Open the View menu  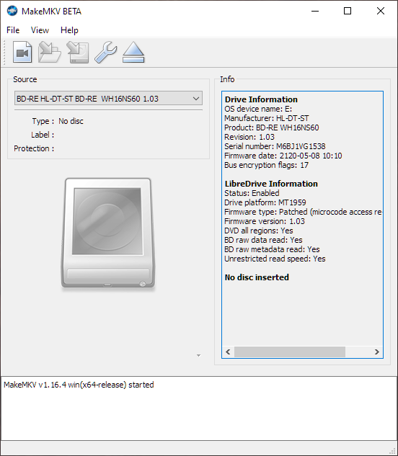(x=40, y=30)
